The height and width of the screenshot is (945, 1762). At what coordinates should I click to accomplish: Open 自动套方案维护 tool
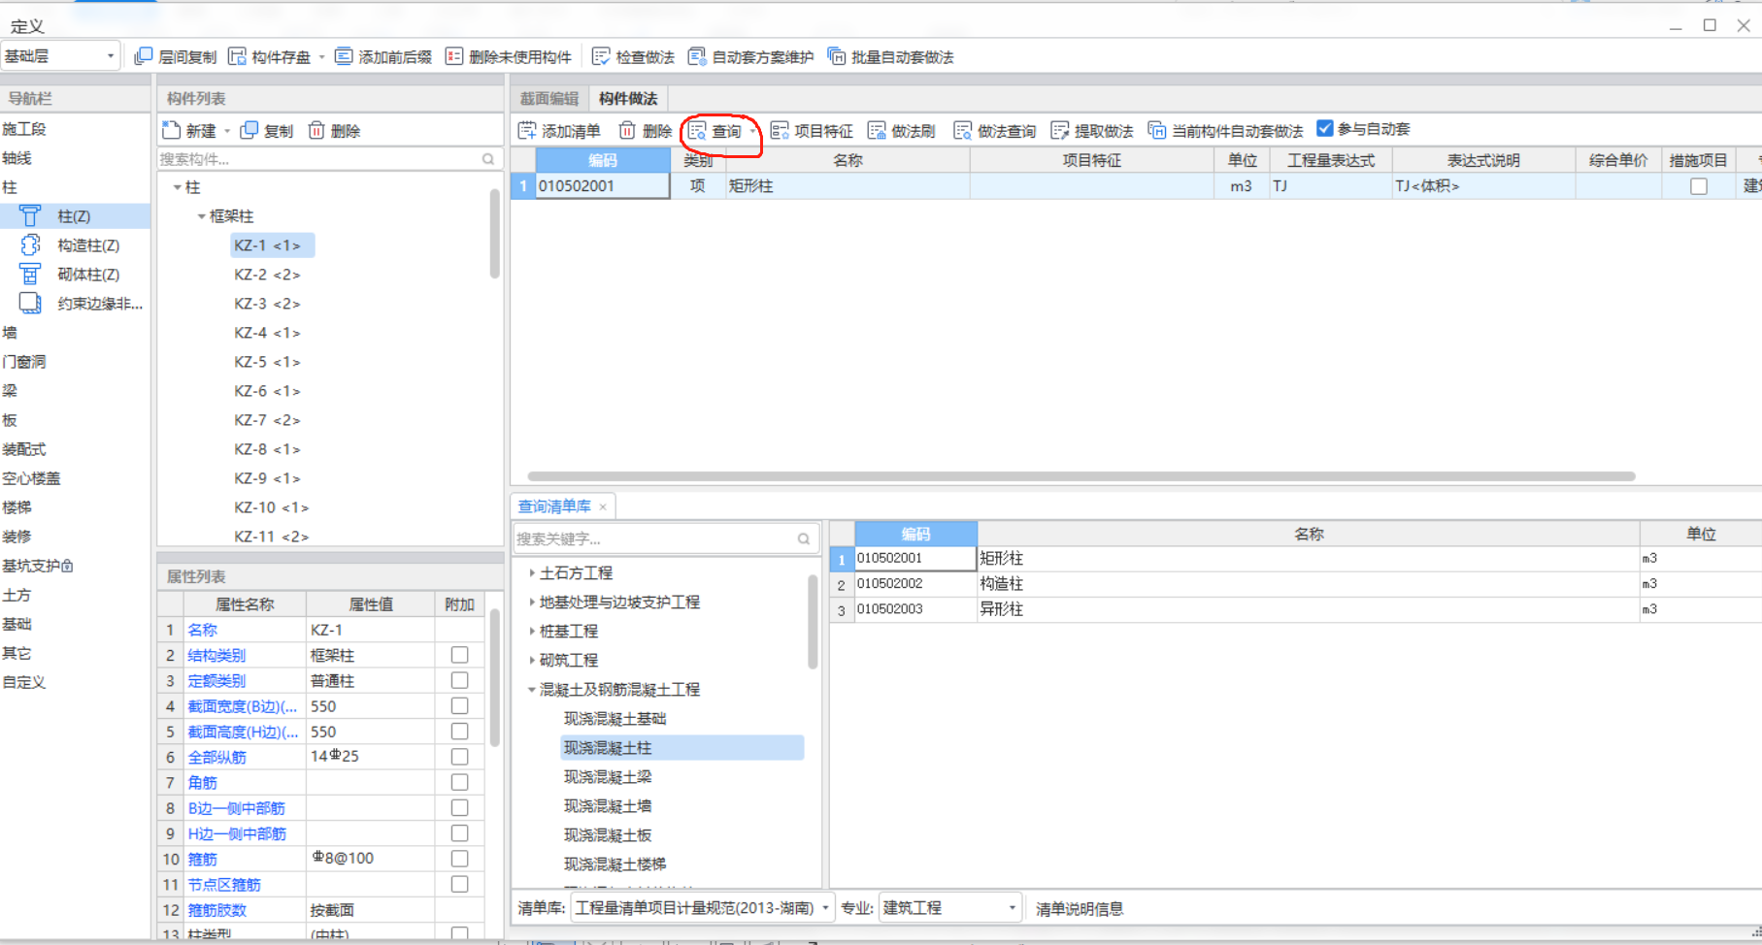pyautogui.click(x=750, y=57)
